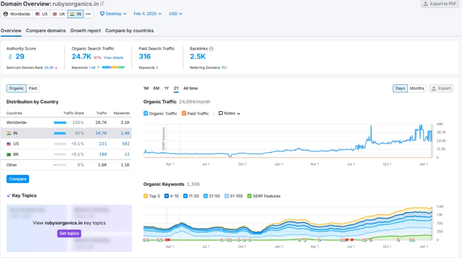This screenshot has width=462, height=258.
Task: Click the Authority Score gauge icon
Action: (10, 56)
